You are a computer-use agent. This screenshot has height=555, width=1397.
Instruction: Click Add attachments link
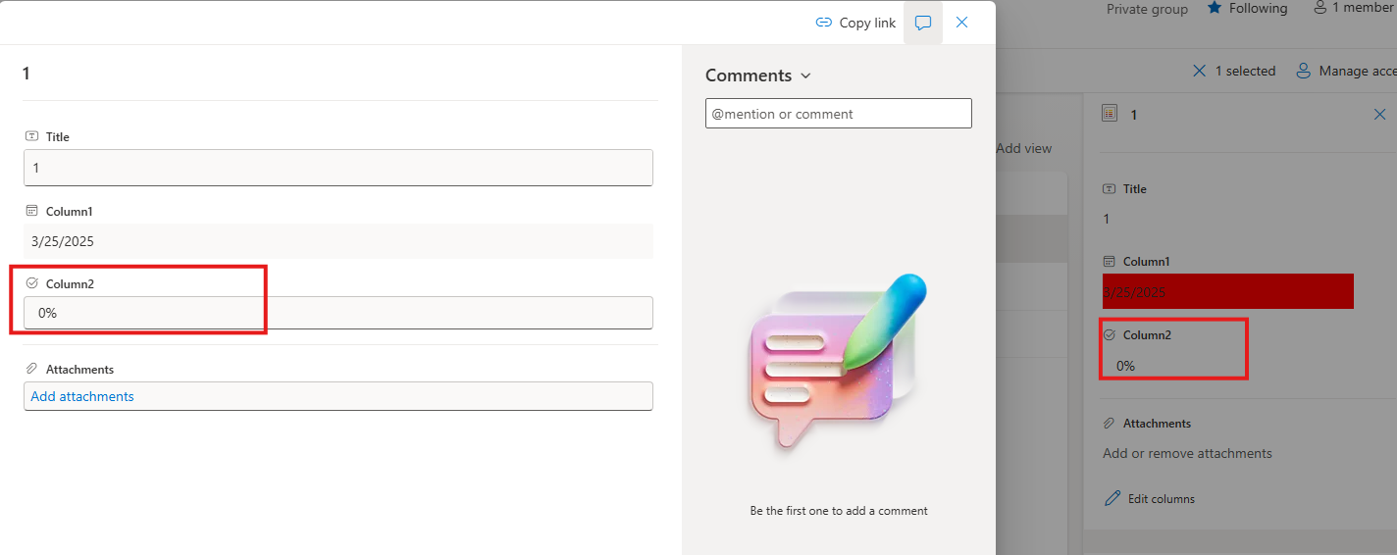[82, 396]
